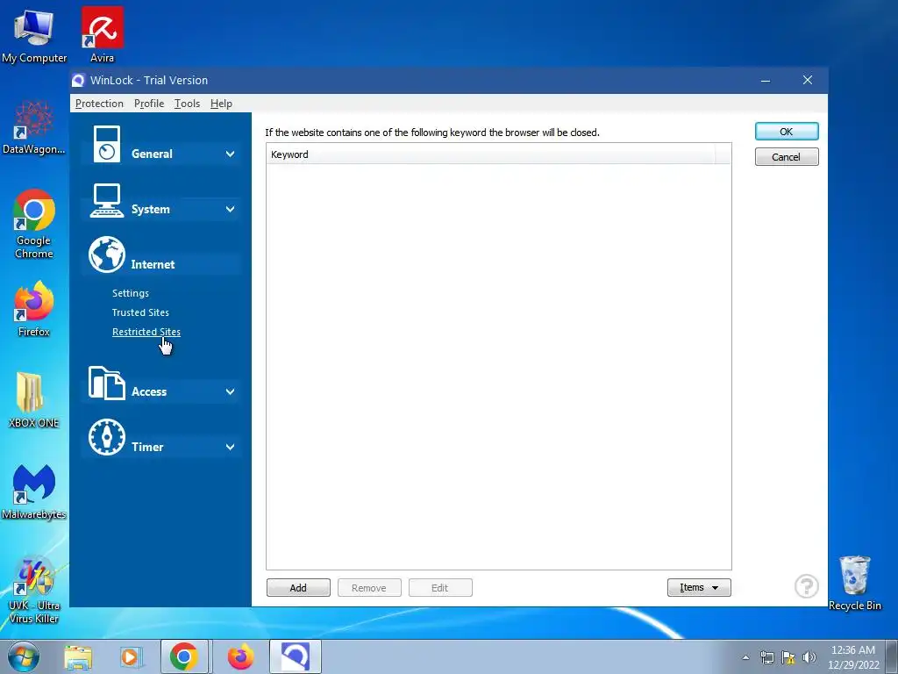Image resolution: width=898 pixels, height=674 pixels.
Task: Show hidden tray icons arrow
Action: tap(745, 657)
